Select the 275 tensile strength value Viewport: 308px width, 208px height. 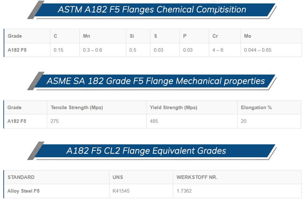pyautogui.click(x=55, y=121)
